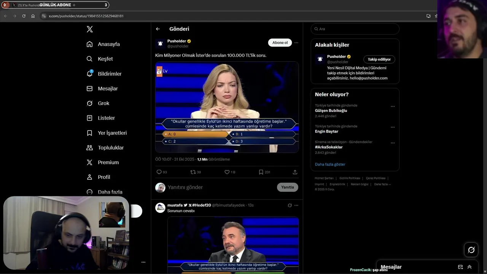Click the Ara search field
Screen dimensions: 487x274
click(x=355, y=29)
